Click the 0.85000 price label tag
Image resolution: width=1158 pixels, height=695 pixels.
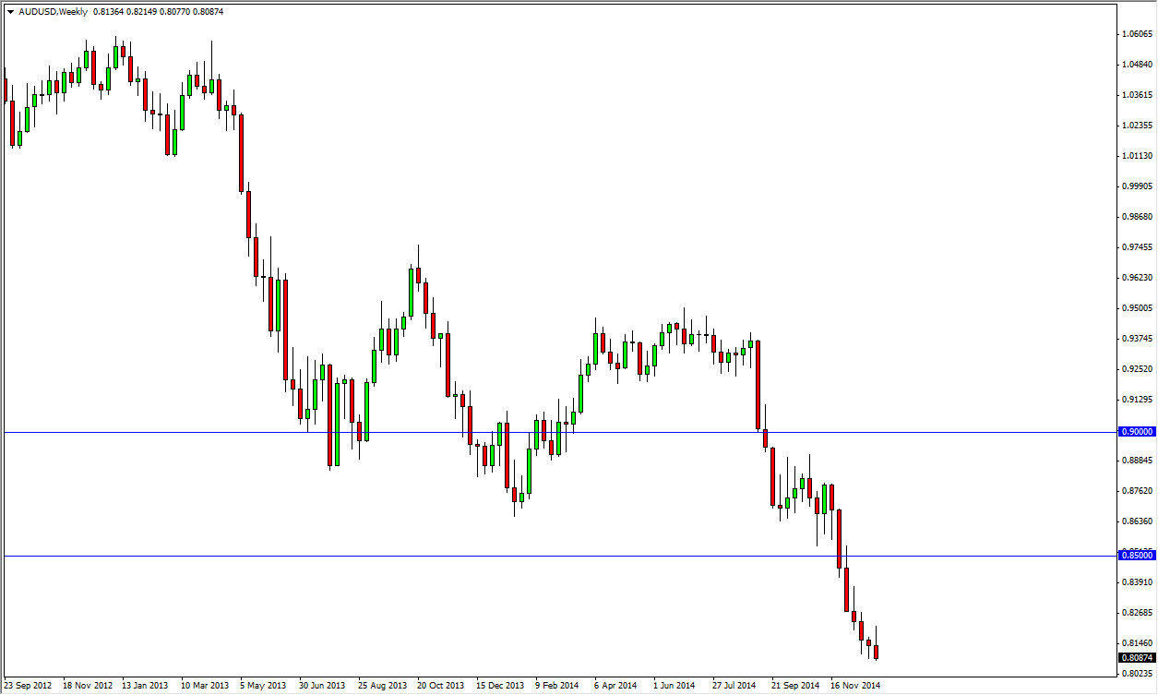pos(1138,556)
